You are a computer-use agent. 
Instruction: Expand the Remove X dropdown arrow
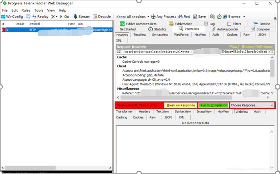56,17
